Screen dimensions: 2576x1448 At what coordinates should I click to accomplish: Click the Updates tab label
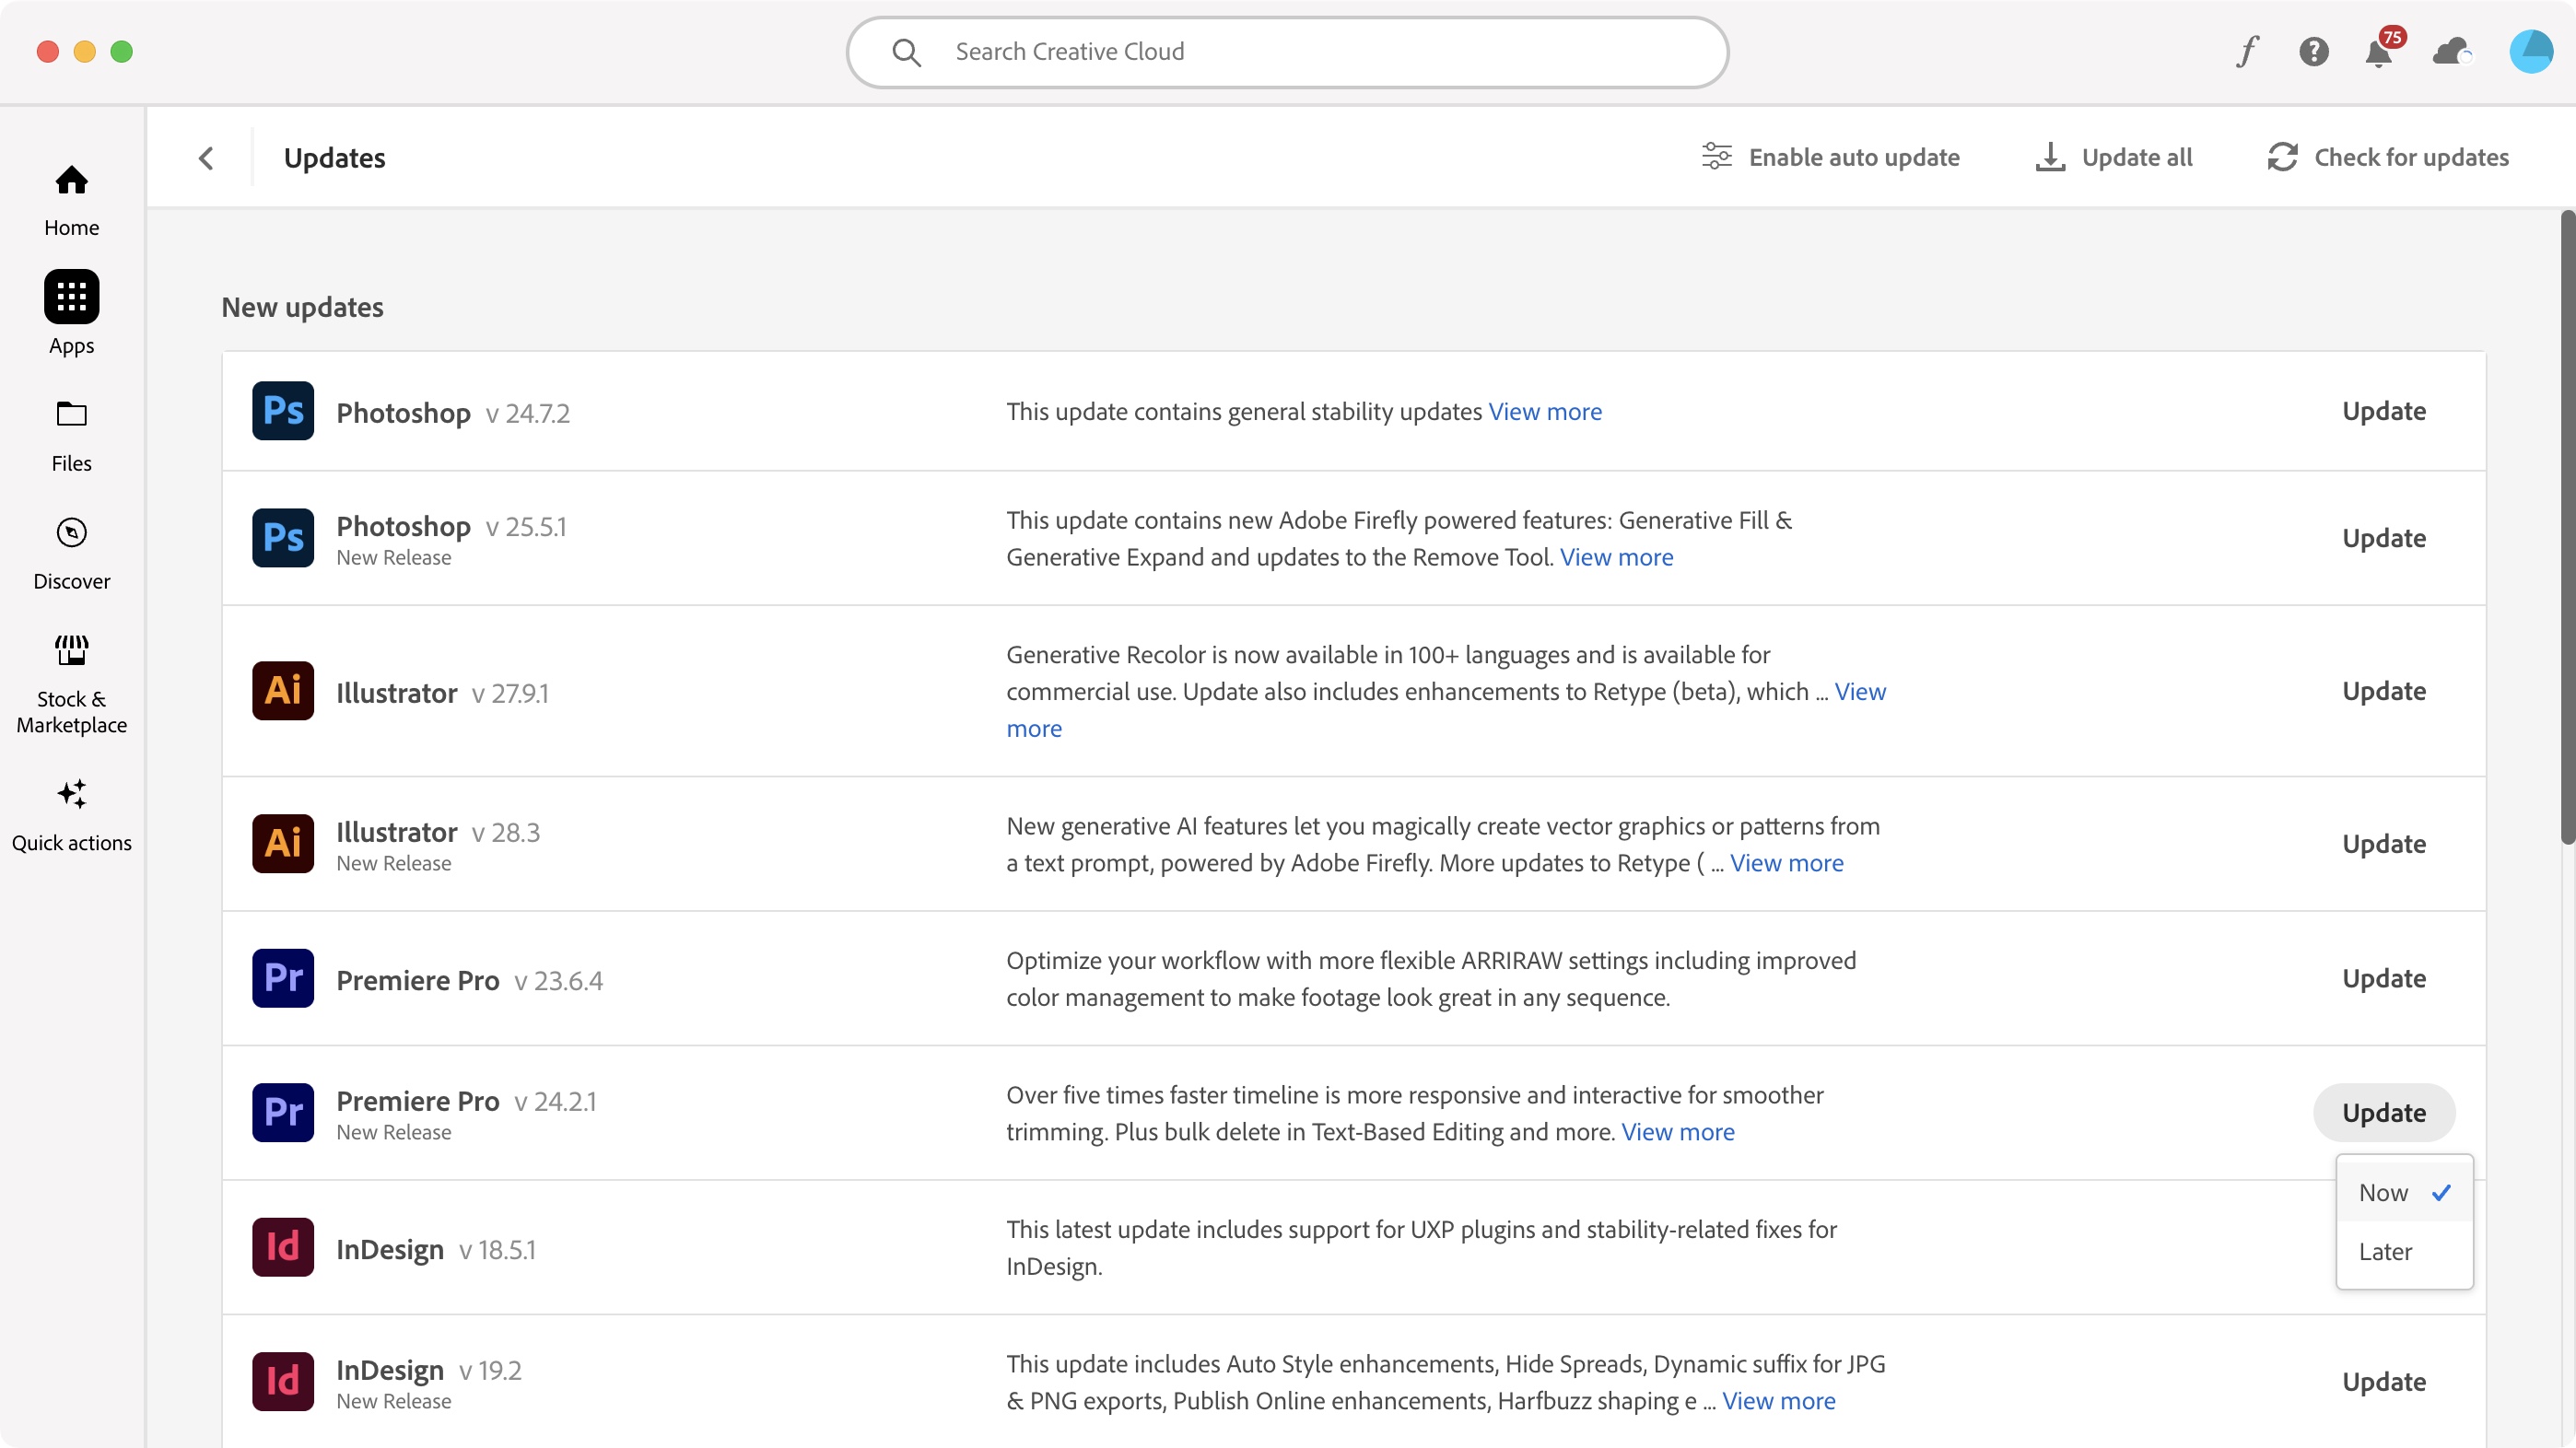(334, 158)
